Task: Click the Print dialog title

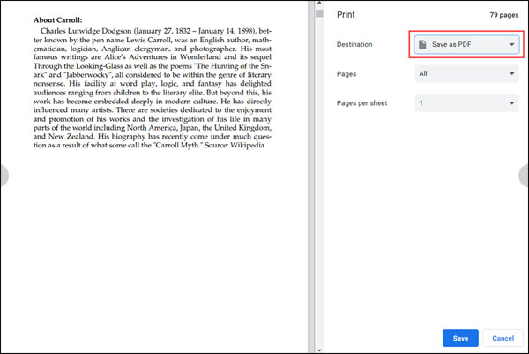Action: click(x=348, y=15)
